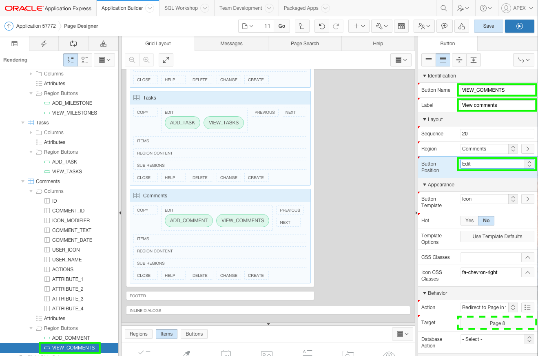The width and height of the screenshot is (538, 356).
Task: Show common properties only
Action: [x=429, y=60]
